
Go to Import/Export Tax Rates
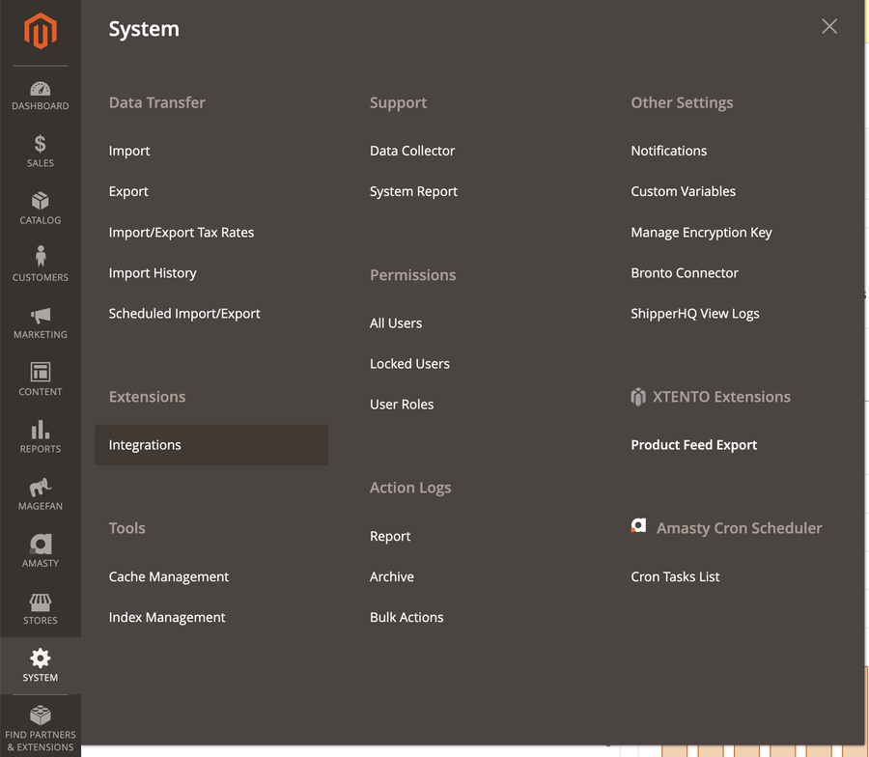pos(182,233)
